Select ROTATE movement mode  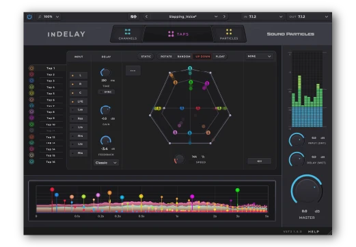pos(166,56)
